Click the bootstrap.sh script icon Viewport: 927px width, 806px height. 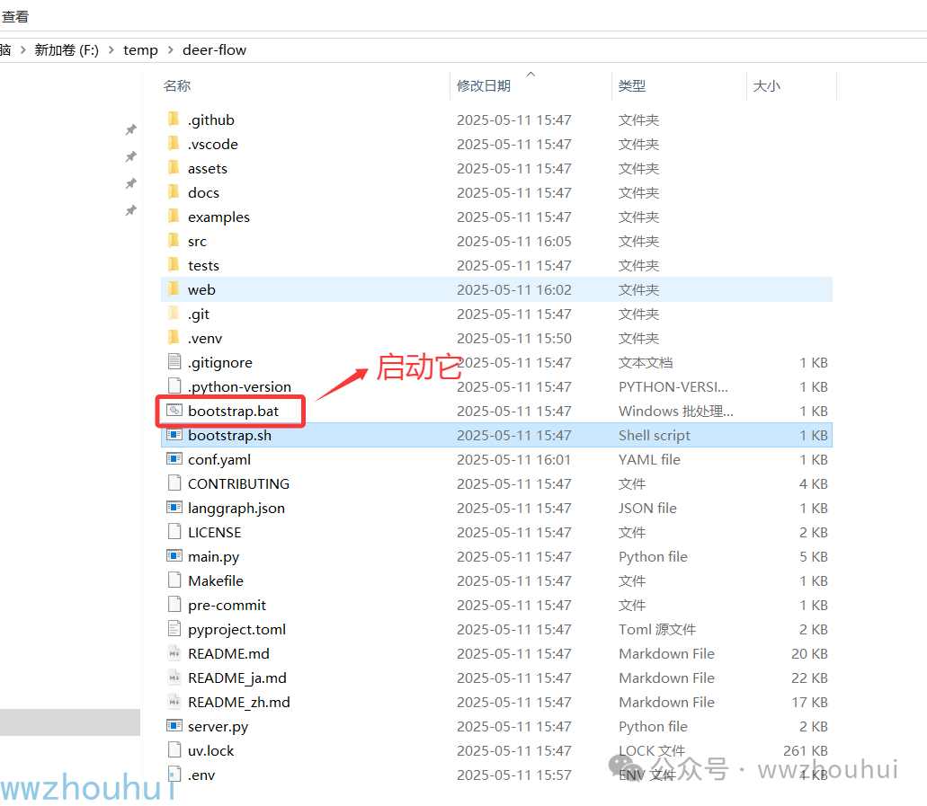pos(174,434)
